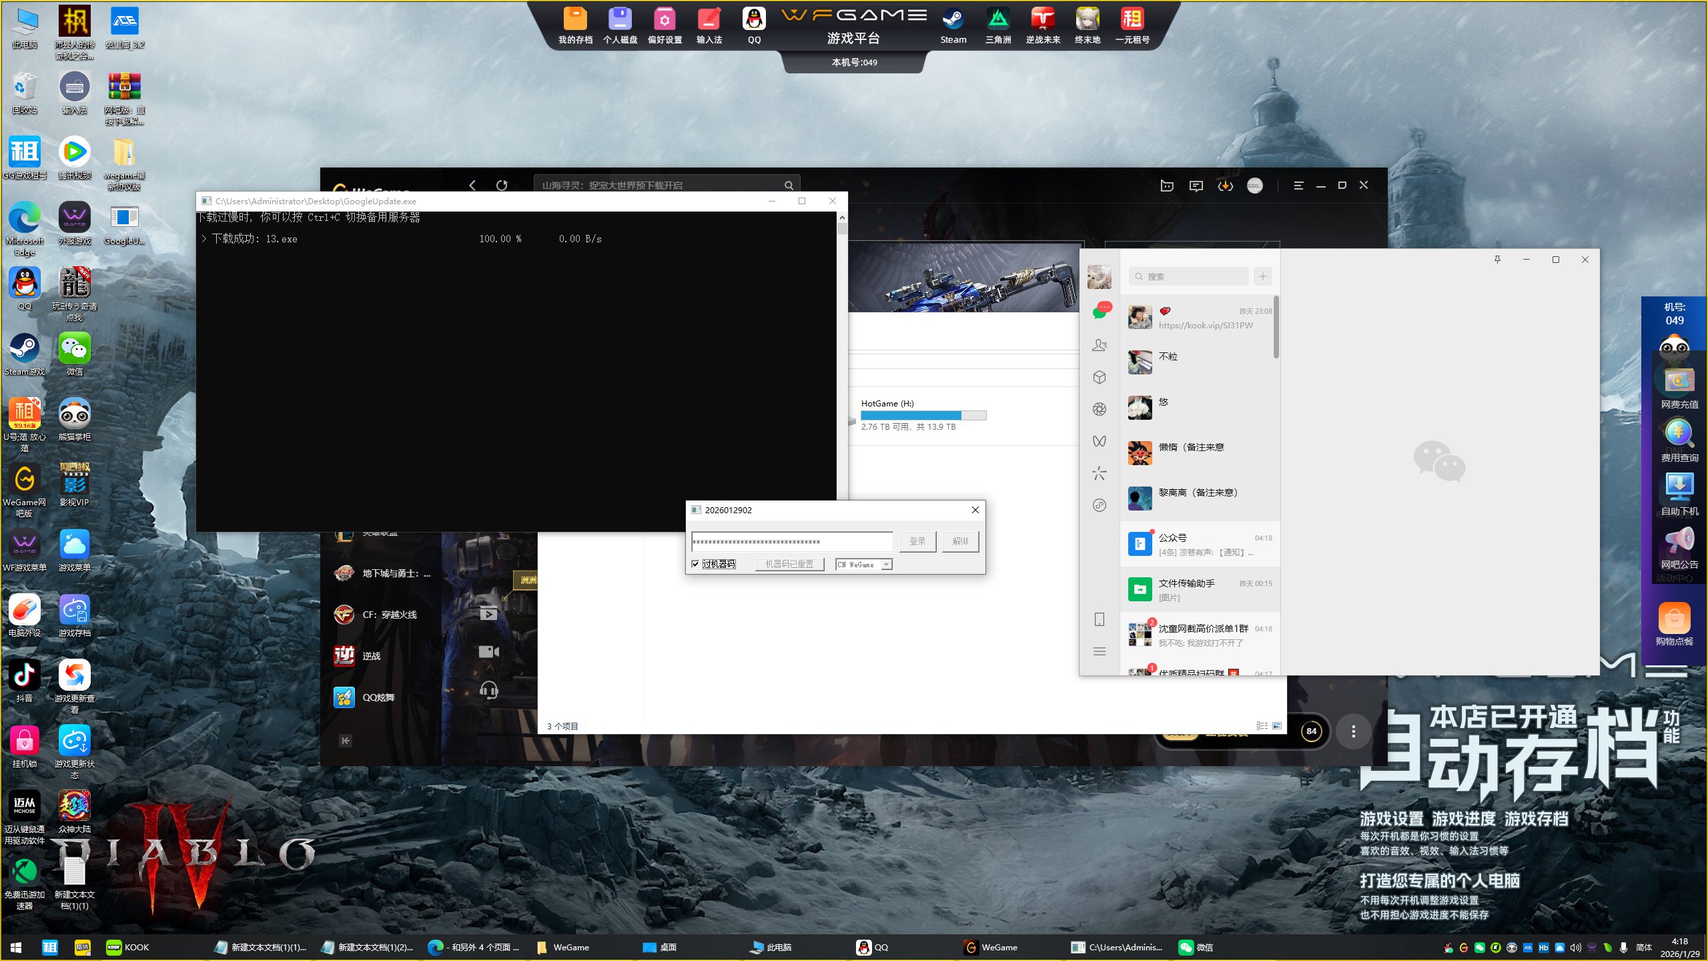Open WeChat favorites cube icon
The height and width of the screenshot is (961, 1708).
pos(1100,377)
